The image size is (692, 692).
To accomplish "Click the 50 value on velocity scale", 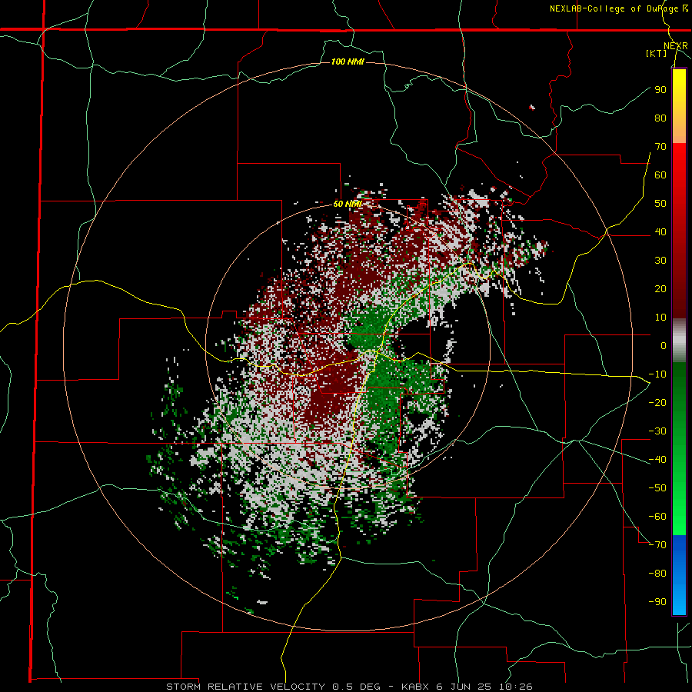I will click(660, 204).
